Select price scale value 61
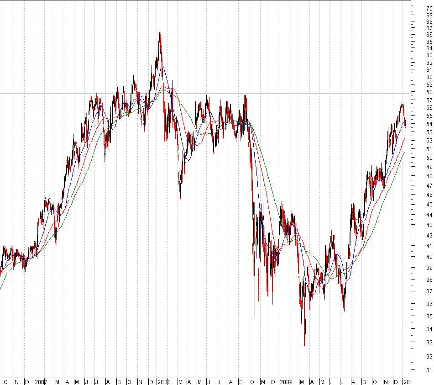The width and height of the screenshot is (434, 385). pos(429,70)
